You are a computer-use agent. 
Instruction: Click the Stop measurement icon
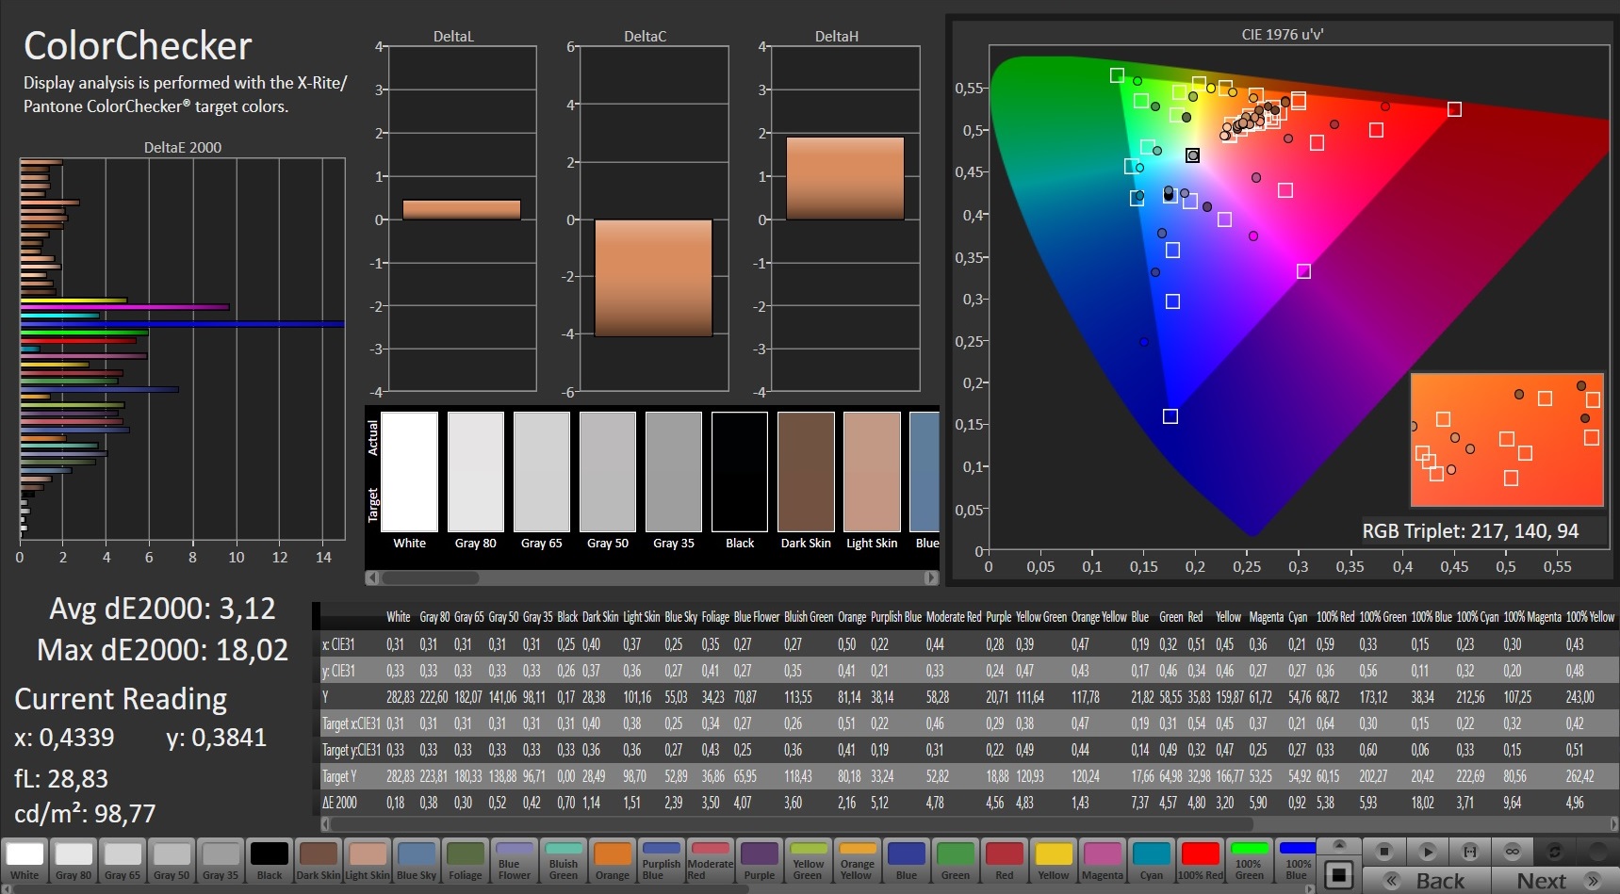1383,852
